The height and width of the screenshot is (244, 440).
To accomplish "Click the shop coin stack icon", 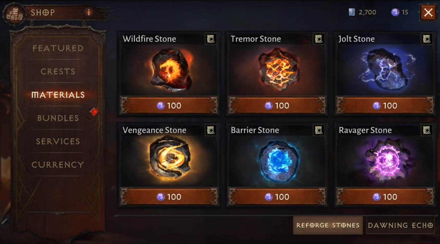I will pos(14,15).
